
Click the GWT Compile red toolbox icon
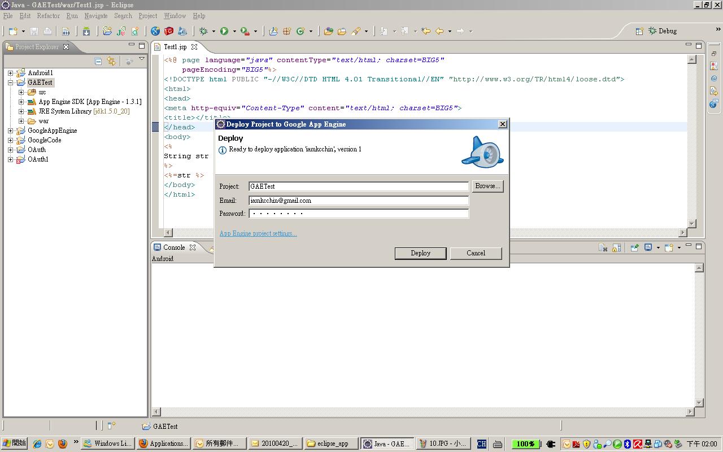coord(169,31)
